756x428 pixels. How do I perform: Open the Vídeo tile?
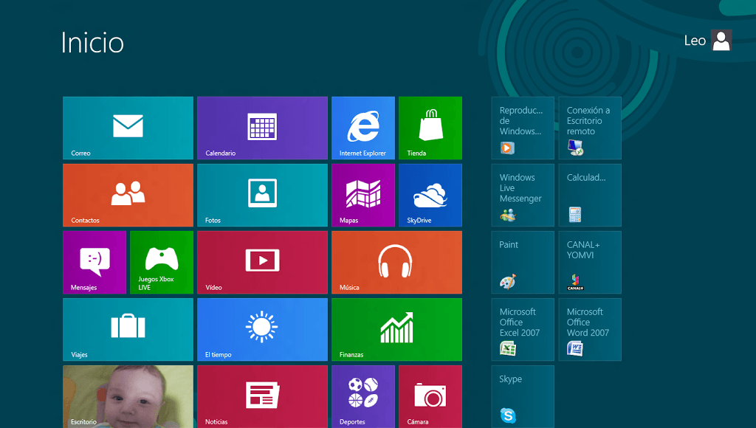pos(262,262)
